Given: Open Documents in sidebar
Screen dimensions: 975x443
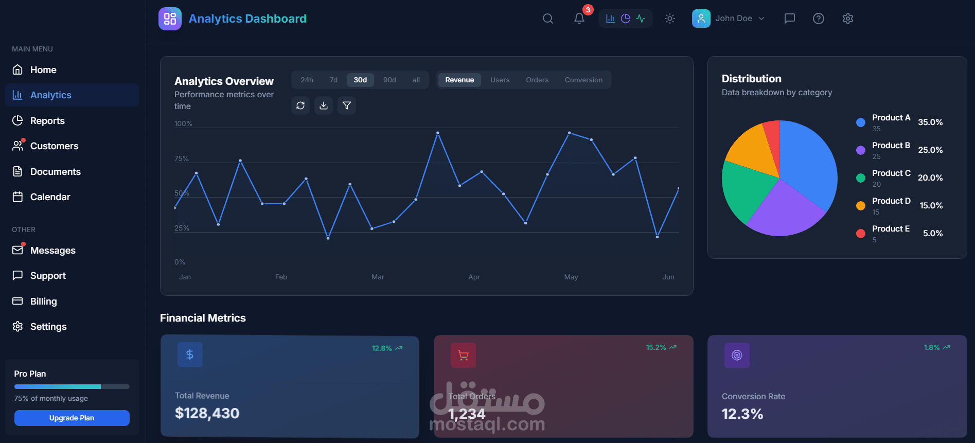Looking at the screenshot, I should tap(72, 171).
